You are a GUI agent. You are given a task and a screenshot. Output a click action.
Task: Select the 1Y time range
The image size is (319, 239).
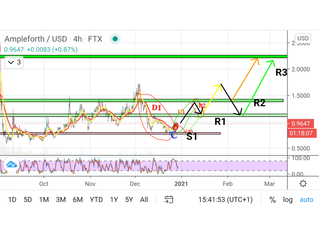point(114,200)
